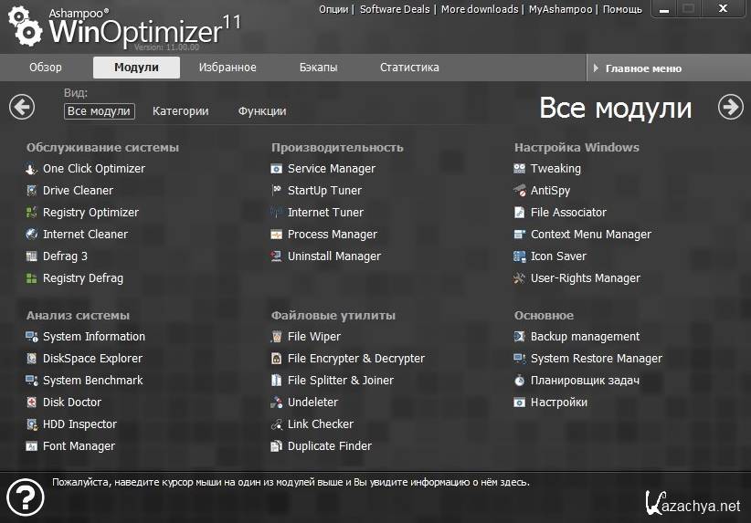Launch Registry Optimizer via its icon

pyautogui.click(x=32, y=213)
